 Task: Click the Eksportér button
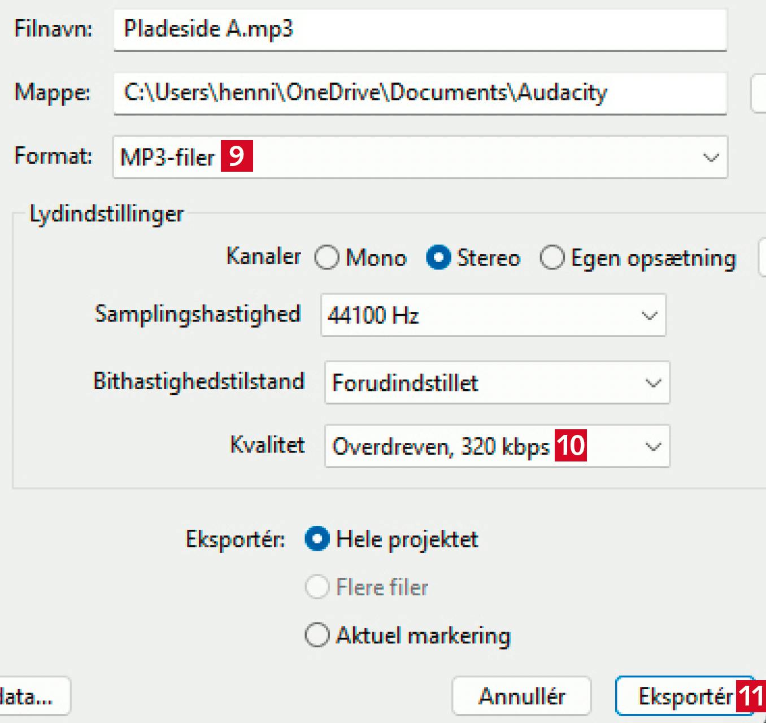coord(684,696)
